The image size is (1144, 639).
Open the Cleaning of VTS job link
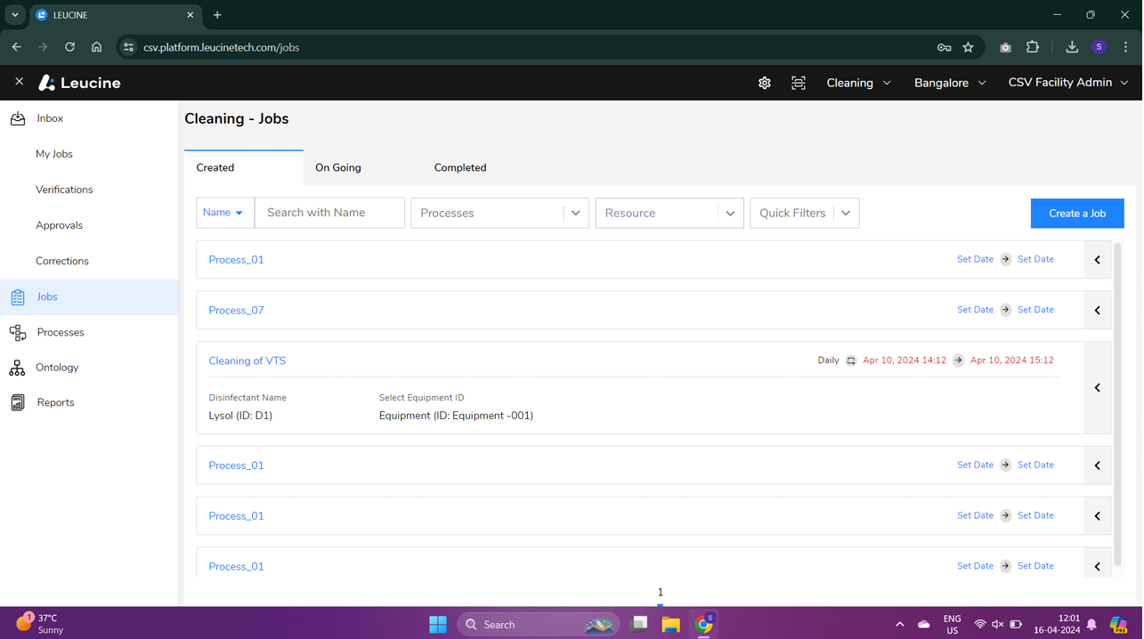click(x=247, y=361)
